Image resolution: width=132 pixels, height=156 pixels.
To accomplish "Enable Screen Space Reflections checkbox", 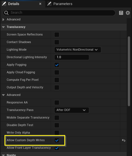I will 57,35.
